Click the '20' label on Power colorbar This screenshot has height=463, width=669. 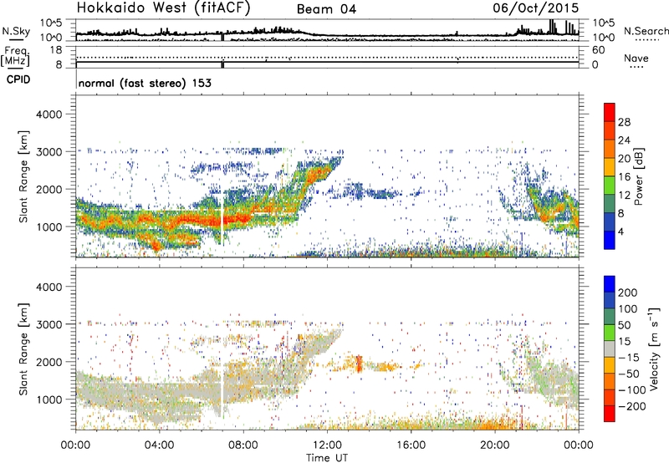624,159
